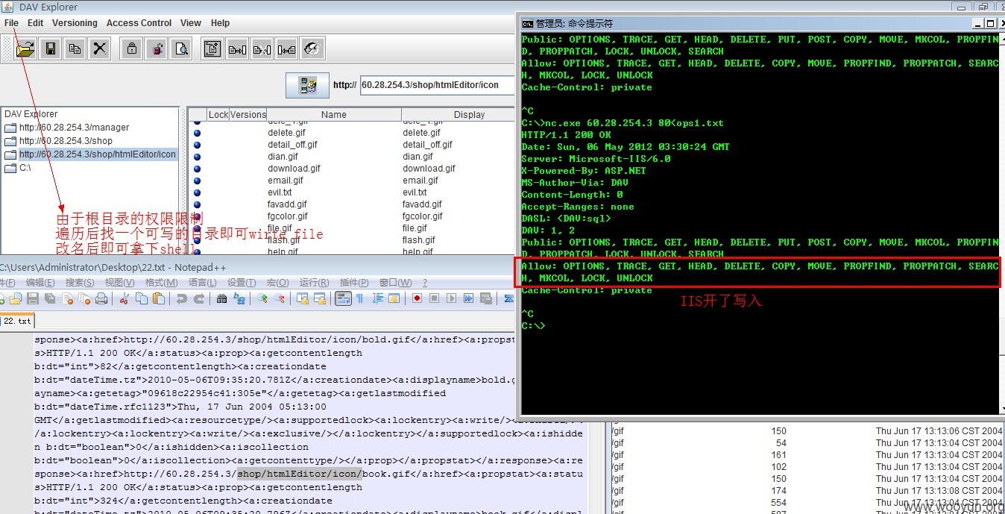Click the DAV Explorer Get File open-folder icon
Viewport: 1005px width, 514px height.
pos(25,49)
